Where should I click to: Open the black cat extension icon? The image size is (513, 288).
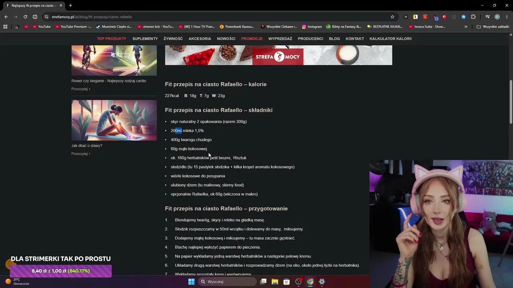pyautogui.click(x=406, y=17)
